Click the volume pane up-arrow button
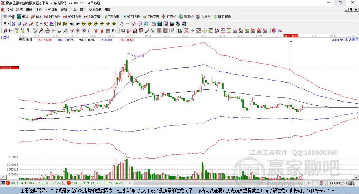Viewport: 359px width, 194px height. [3, 177]
